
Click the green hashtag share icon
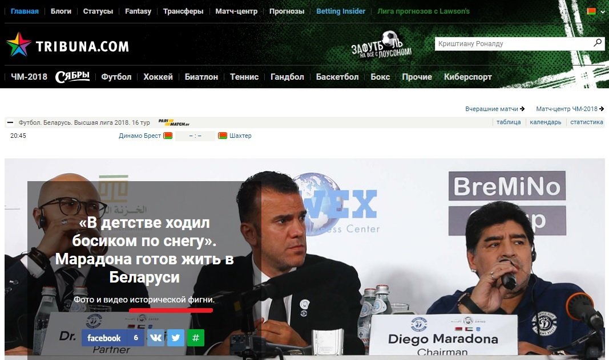(x=196, y=338)
